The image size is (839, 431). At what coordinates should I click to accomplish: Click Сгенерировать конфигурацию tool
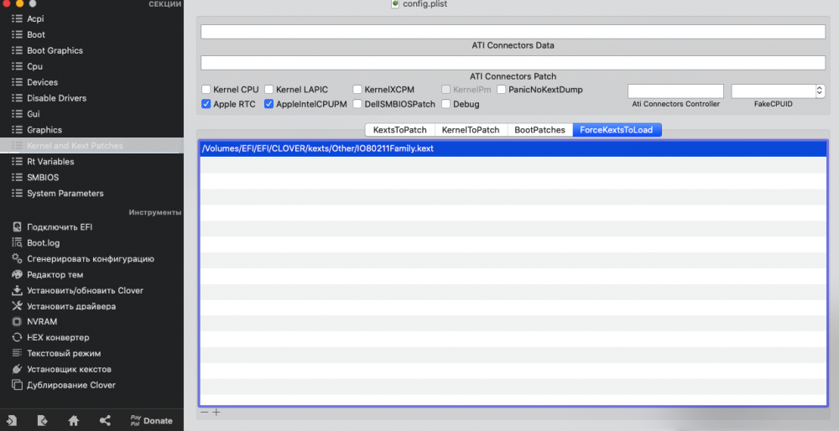91,259
